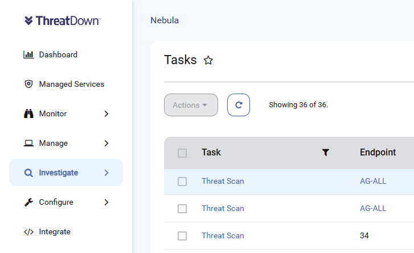Open the Threat Scan link for endpoint 34

223,235
